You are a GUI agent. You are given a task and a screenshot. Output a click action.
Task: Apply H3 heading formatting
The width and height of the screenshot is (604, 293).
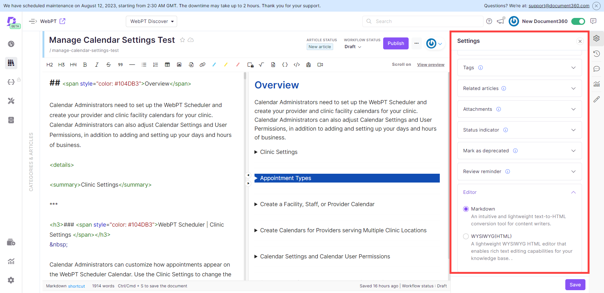tap(61, 65)
